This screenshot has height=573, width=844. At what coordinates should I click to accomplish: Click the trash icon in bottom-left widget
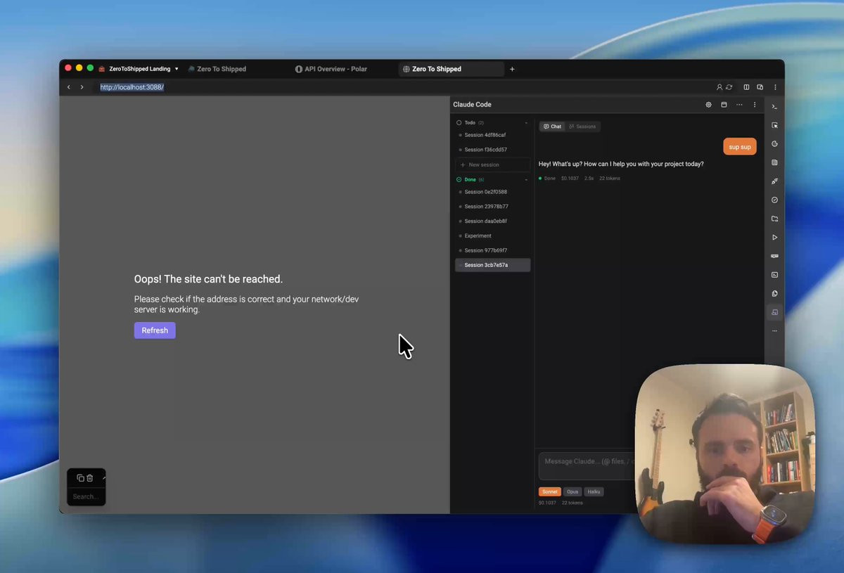[90, 478]
